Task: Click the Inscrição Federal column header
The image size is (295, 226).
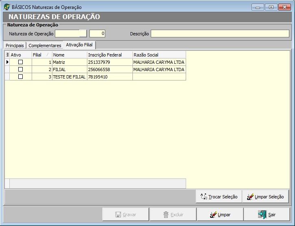Action: 109,55
